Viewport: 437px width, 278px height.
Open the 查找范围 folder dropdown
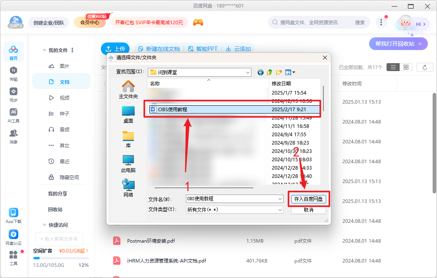(248, 72)
